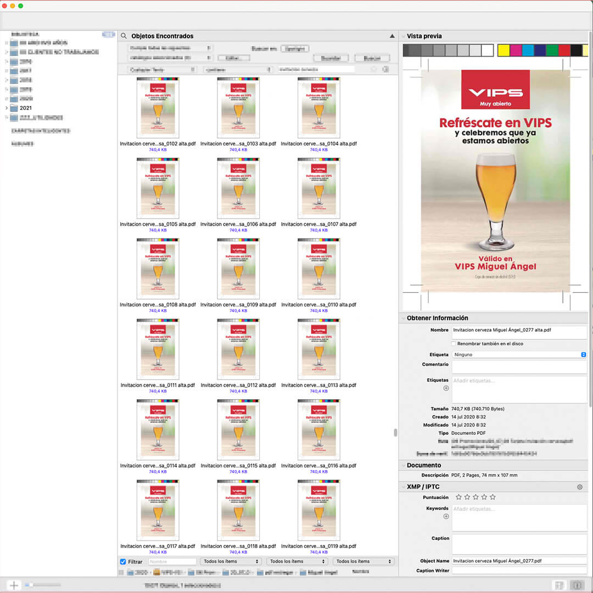Open the Etiqueta Ninguno dropdown
This screenshot has height=593, width=593.
point(519,355)
